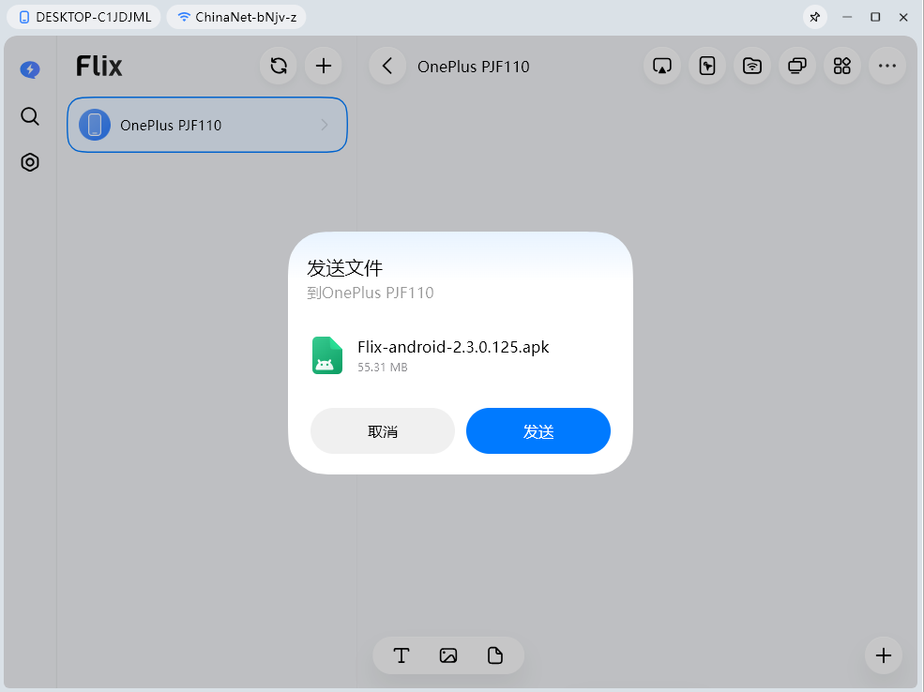This screenshot has height=692, width=924.
Task: Click the DESKTOP-C1JDJML device name chip
Action: pyautogui.click(x=83, y=17)
